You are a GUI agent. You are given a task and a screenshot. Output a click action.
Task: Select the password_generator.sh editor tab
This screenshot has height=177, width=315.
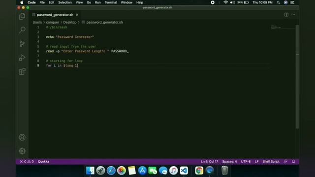pyautogui.click(x=55, y=15)
